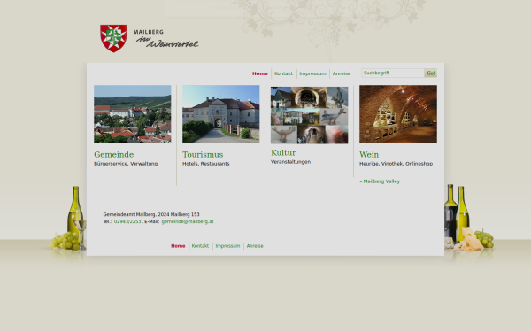531x332 pixels.
Task: Open Anreise in the top navigation
Action: 342,73
